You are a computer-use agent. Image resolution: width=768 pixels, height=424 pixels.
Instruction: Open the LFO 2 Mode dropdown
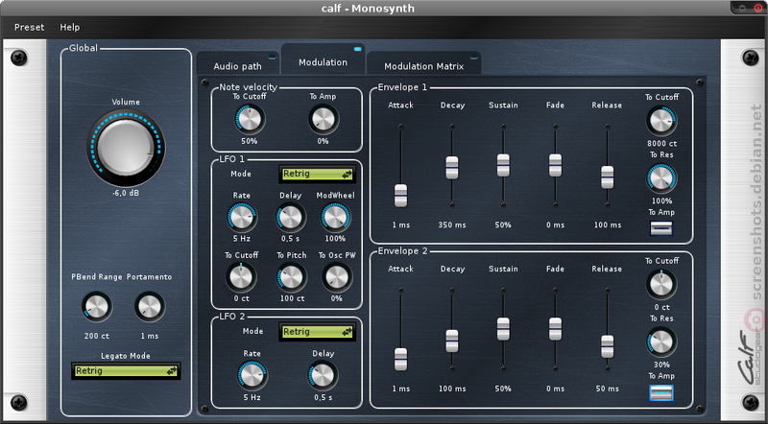[318, 332]
